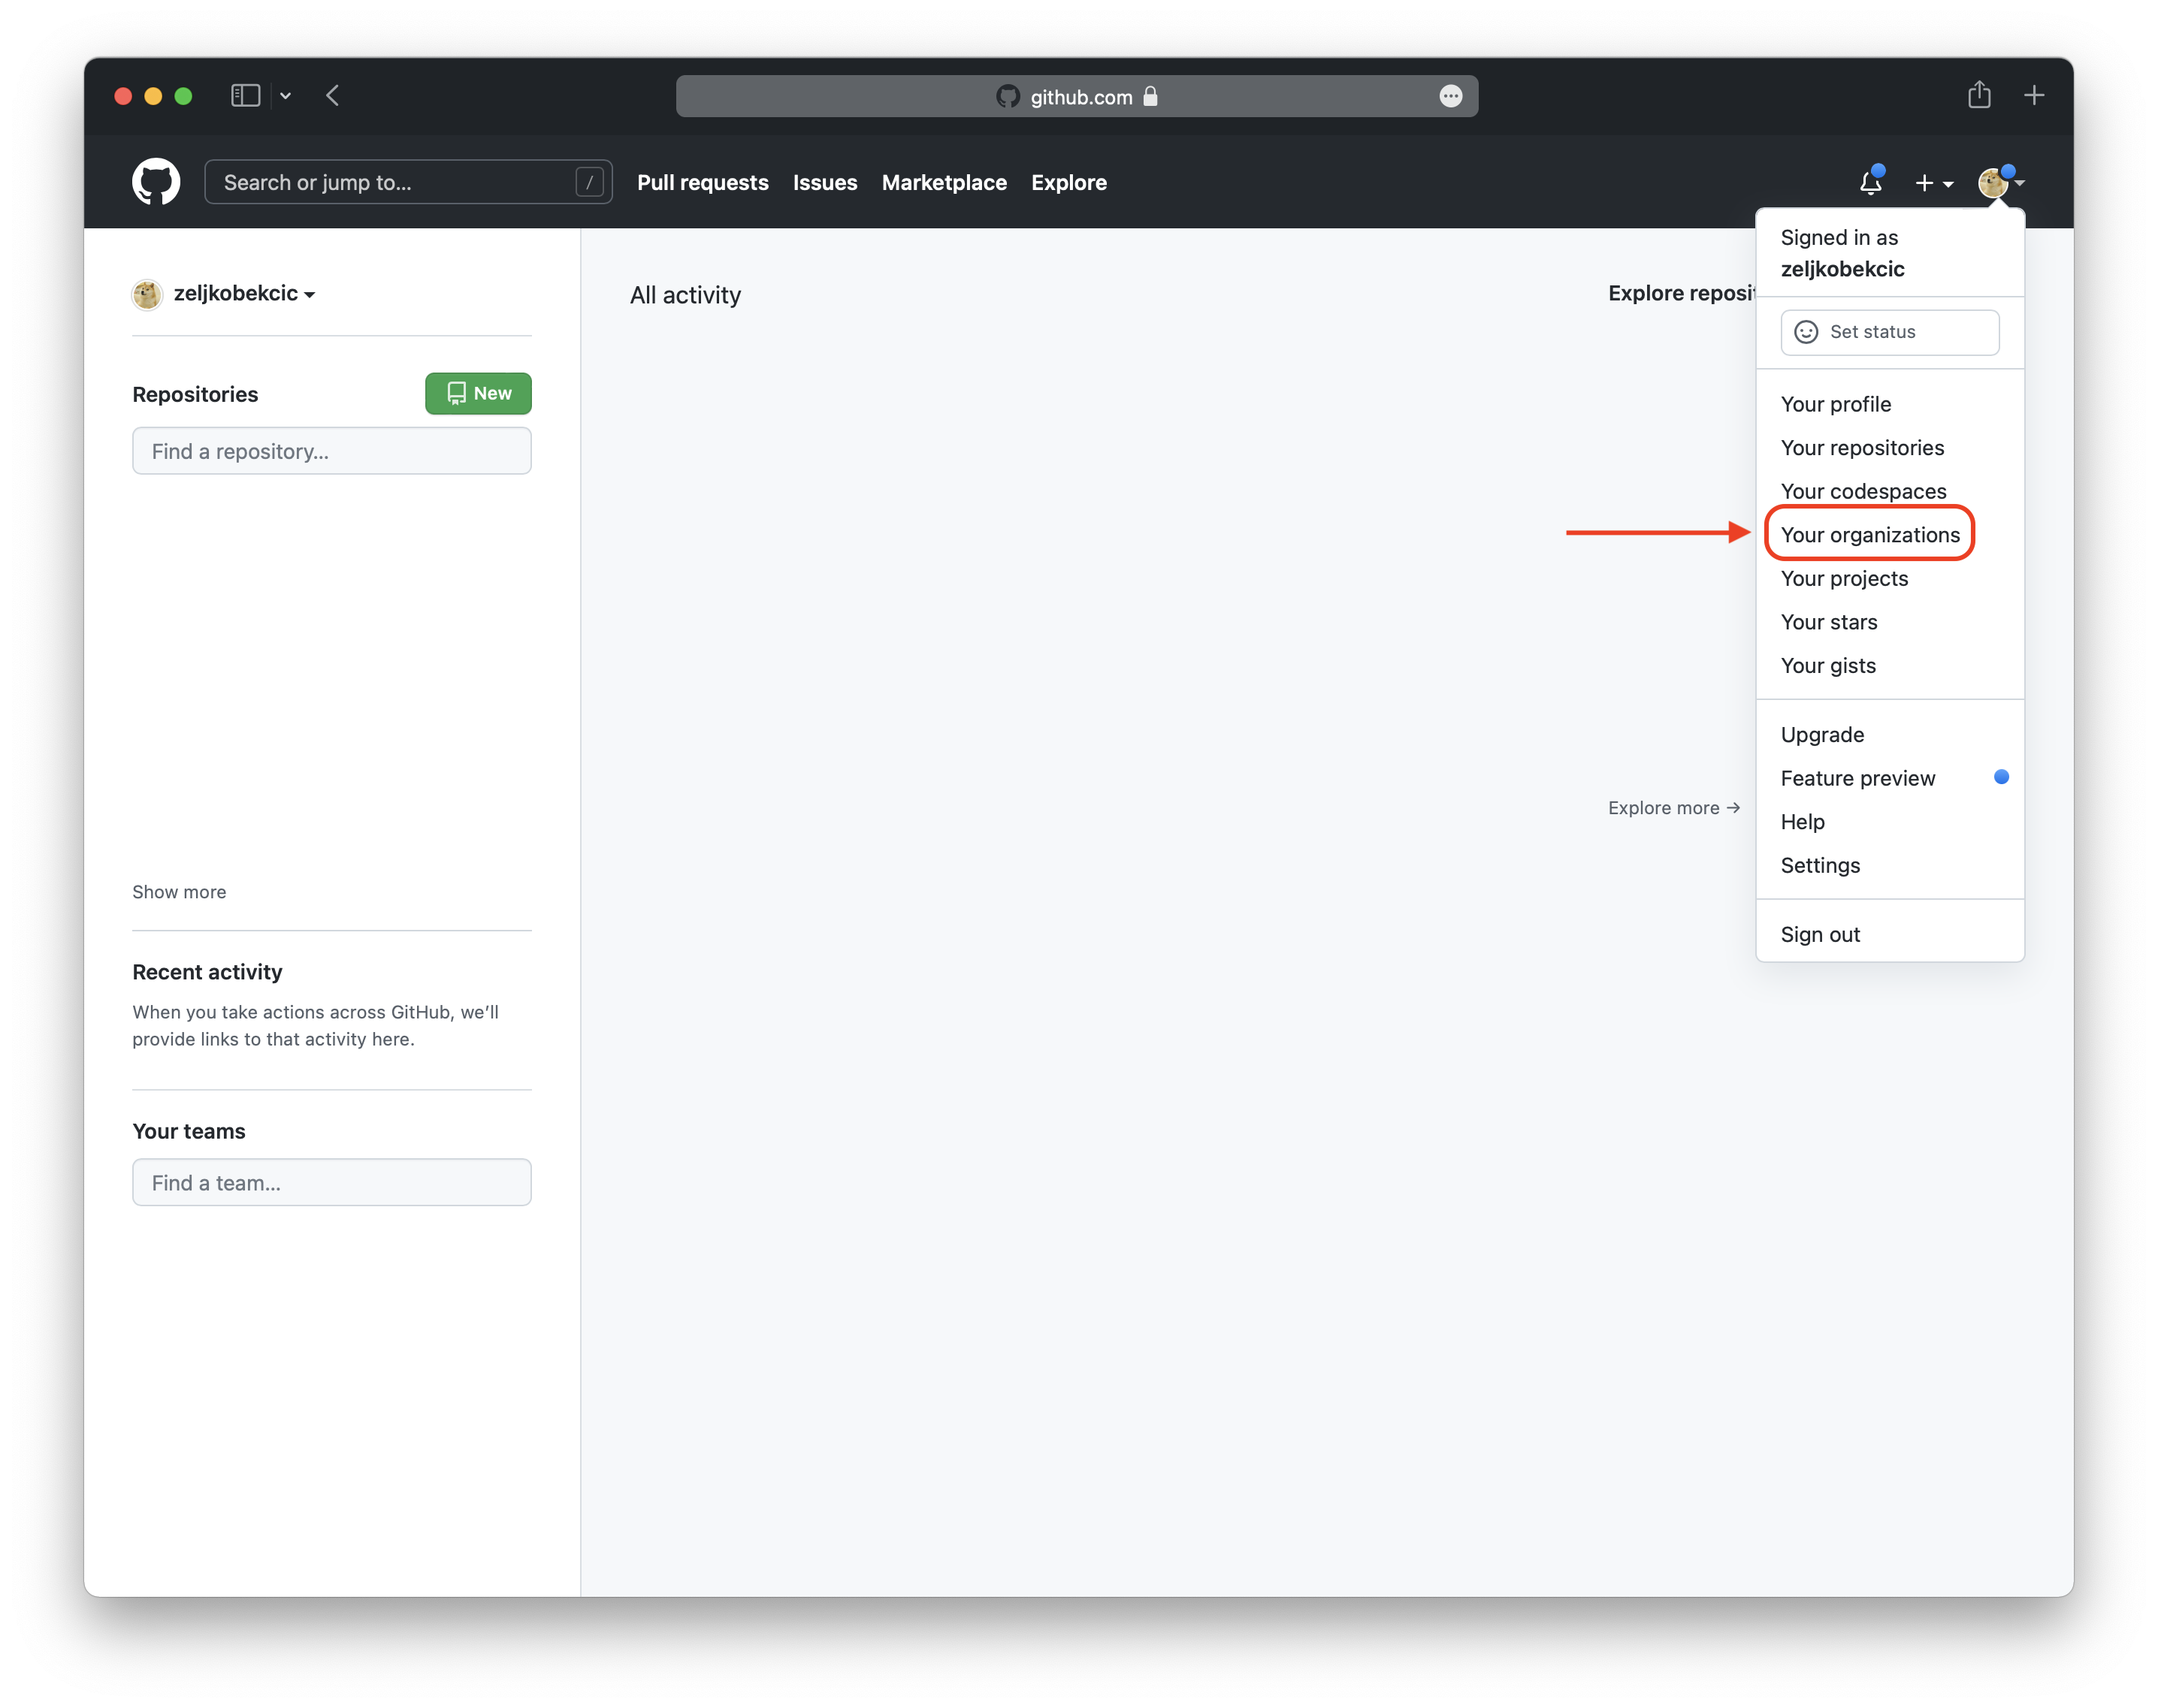Click the Safari sidebar toggle icon
Image resolution: width=2158 pixels, height=1708 pixels.
245,96
